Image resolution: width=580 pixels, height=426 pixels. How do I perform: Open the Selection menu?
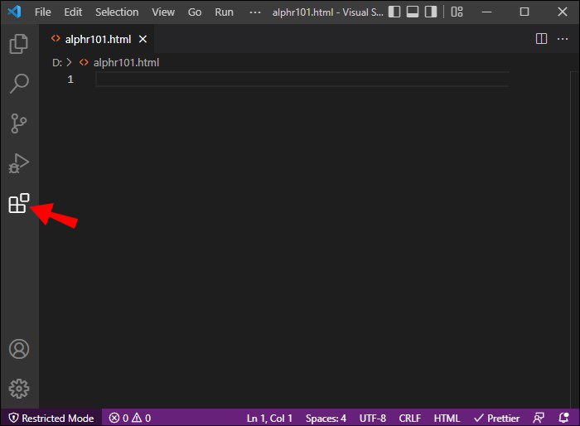click(117, 12)
